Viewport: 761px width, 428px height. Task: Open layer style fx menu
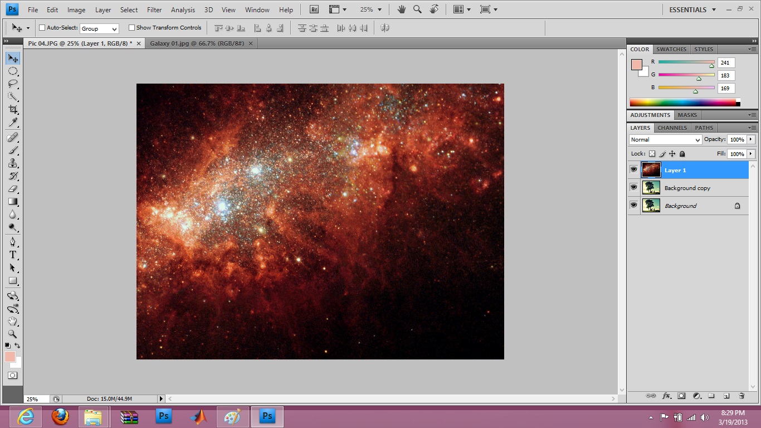click(x=666, y=396)
